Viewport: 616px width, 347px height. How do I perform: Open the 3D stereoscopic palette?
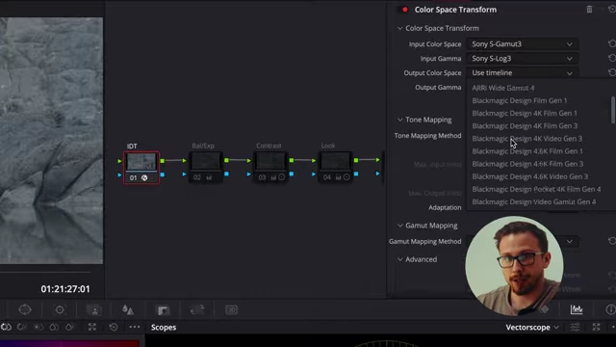(x=231, y=310)
